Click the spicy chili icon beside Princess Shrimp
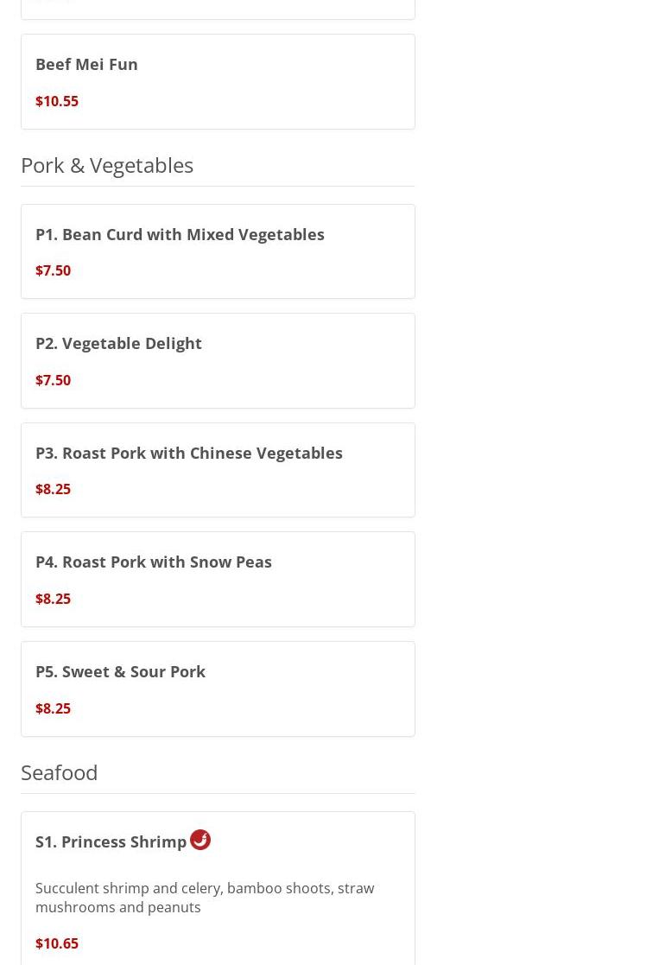665x965 pixels. [x=200, y=840]
